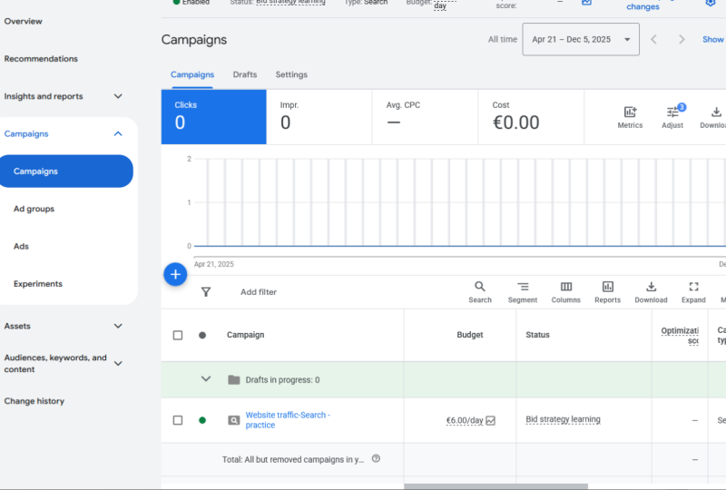Open the Reports icon

(607, 292)
